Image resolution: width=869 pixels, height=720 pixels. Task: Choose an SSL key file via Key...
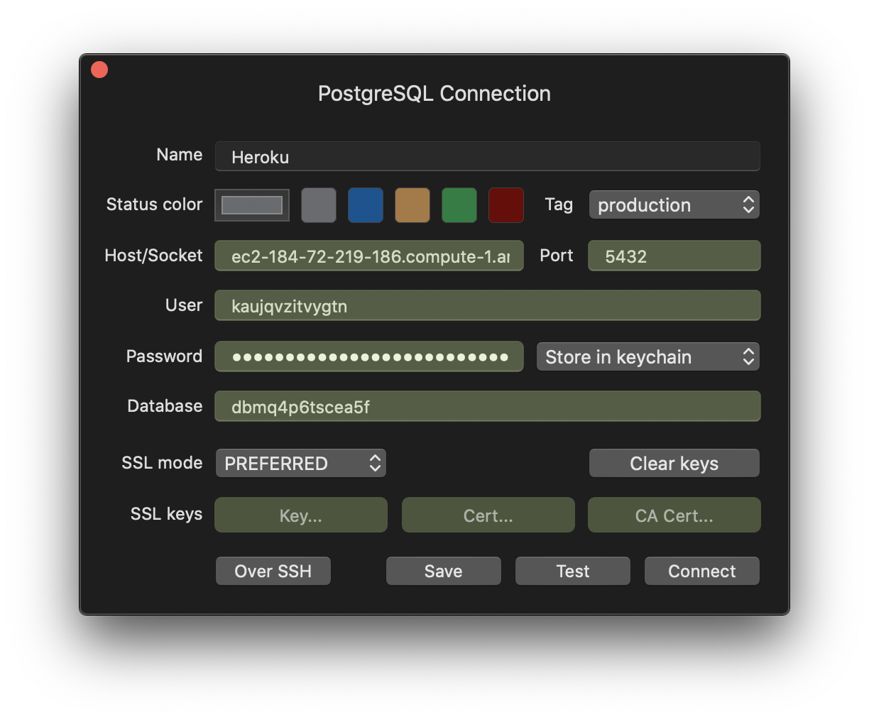point(300,515)
